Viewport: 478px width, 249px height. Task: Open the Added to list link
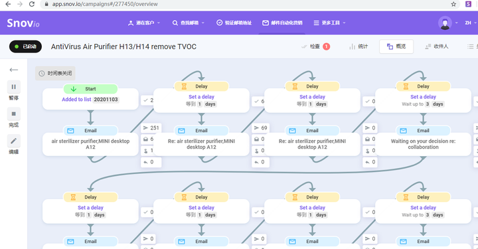(76, 100)
